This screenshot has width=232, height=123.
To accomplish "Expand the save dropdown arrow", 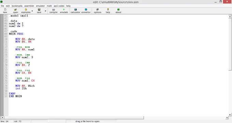I will coord(45,11).
